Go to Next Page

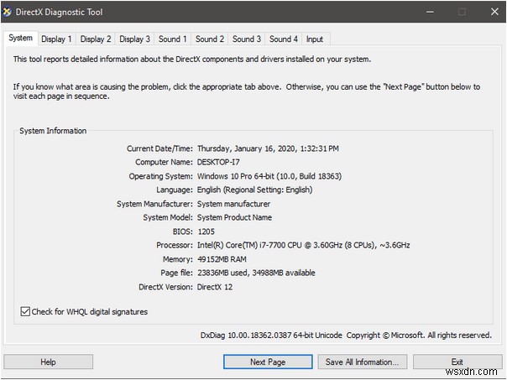point(268,362)
